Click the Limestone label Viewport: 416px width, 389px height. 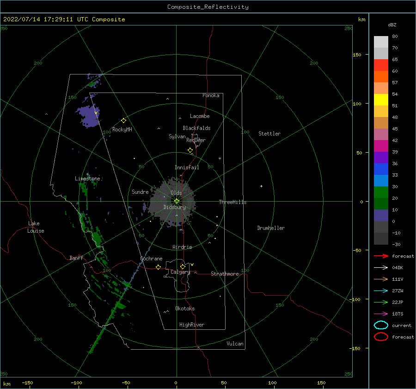point(87,179)
